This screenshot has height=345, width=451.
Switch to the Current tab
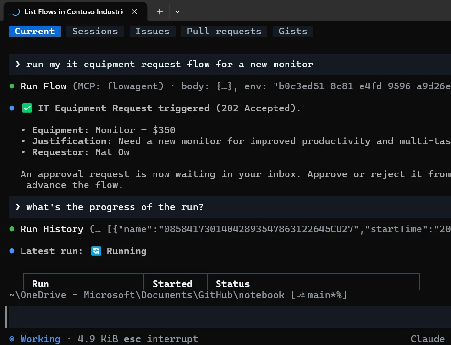pos(35,32)
